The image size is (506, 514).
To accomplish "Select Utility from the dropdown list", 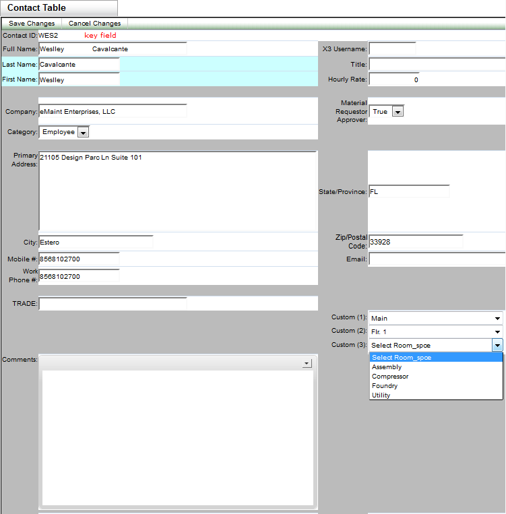I will 436,395.
